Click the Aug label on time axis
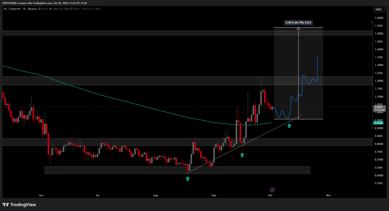Viewport: 389px width, 211px height. tap(156, 195)
